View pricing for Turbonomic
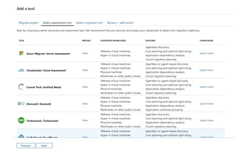This screenshot has height=151, width=246. coord(85,120)
